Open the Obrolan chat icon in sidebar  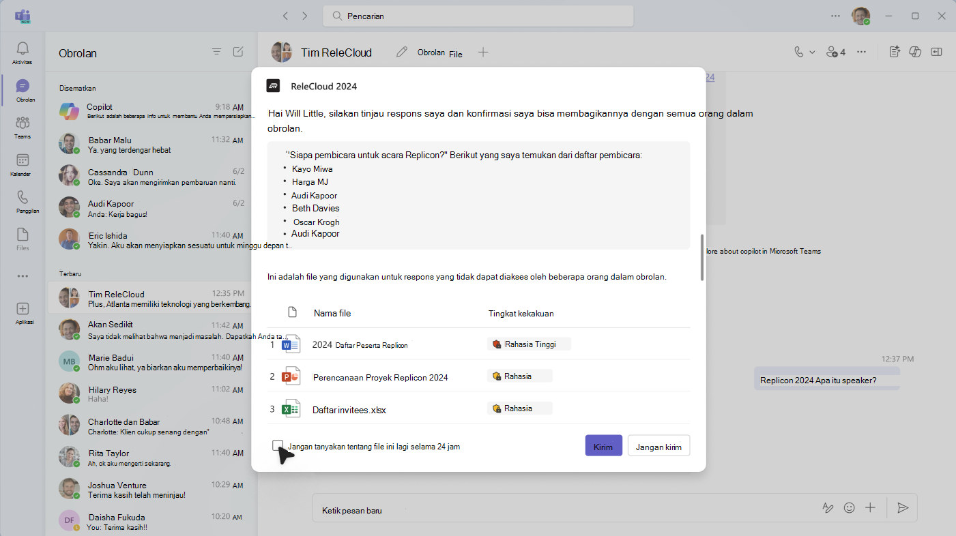[x=23, y=87]
